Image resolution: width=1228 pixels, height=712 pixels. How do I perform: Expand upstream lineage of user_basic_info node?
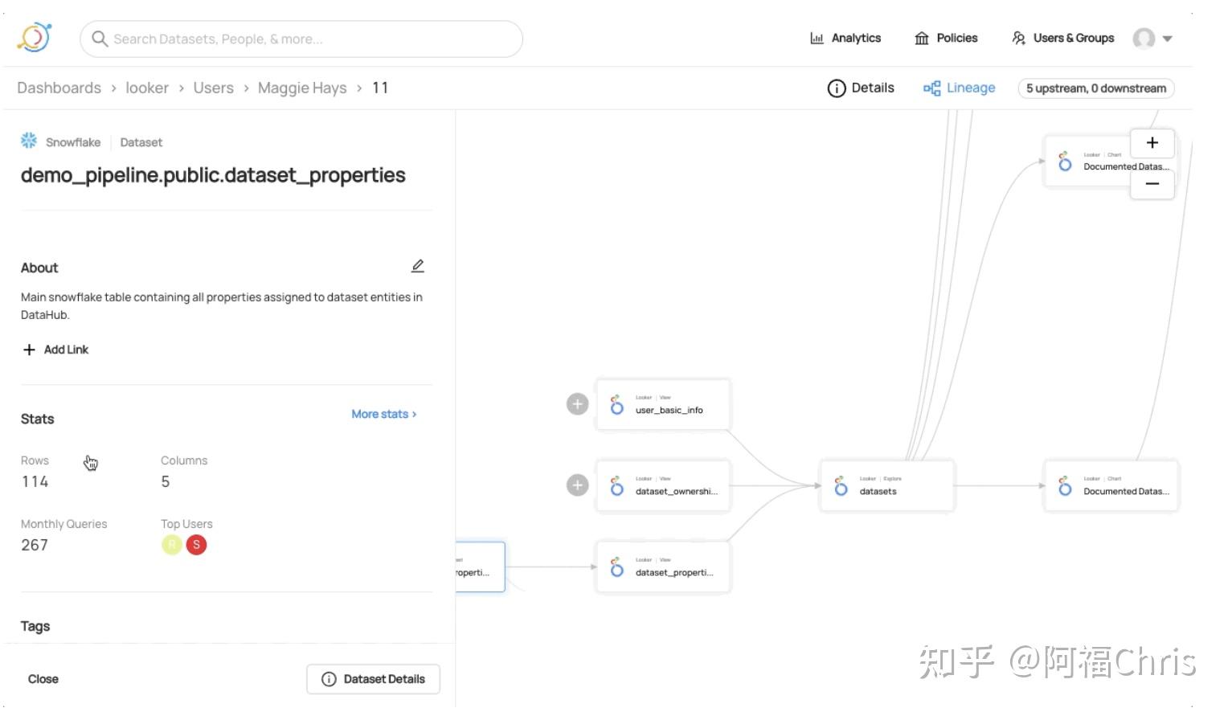point(577,404)
